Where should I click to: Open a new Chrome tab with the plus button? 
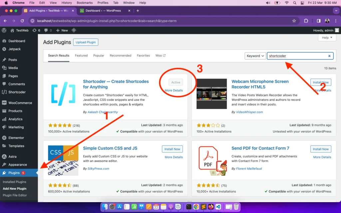pyautogui.click(x=138, y=11)
